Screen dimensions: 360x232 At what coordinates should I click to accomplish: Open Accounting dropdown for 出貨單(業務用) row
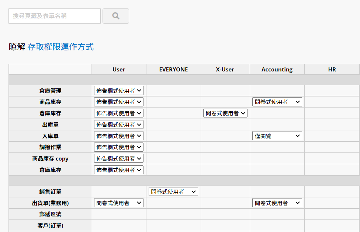[x=277, y=203]
